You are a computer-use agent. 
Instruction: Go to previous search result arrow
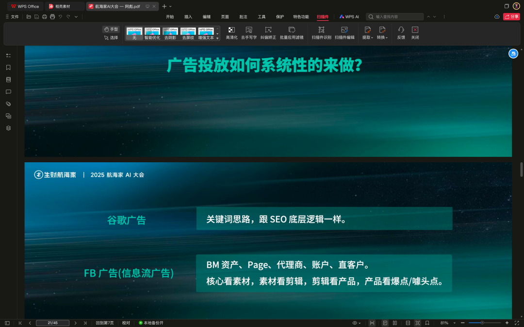[428, 16]
